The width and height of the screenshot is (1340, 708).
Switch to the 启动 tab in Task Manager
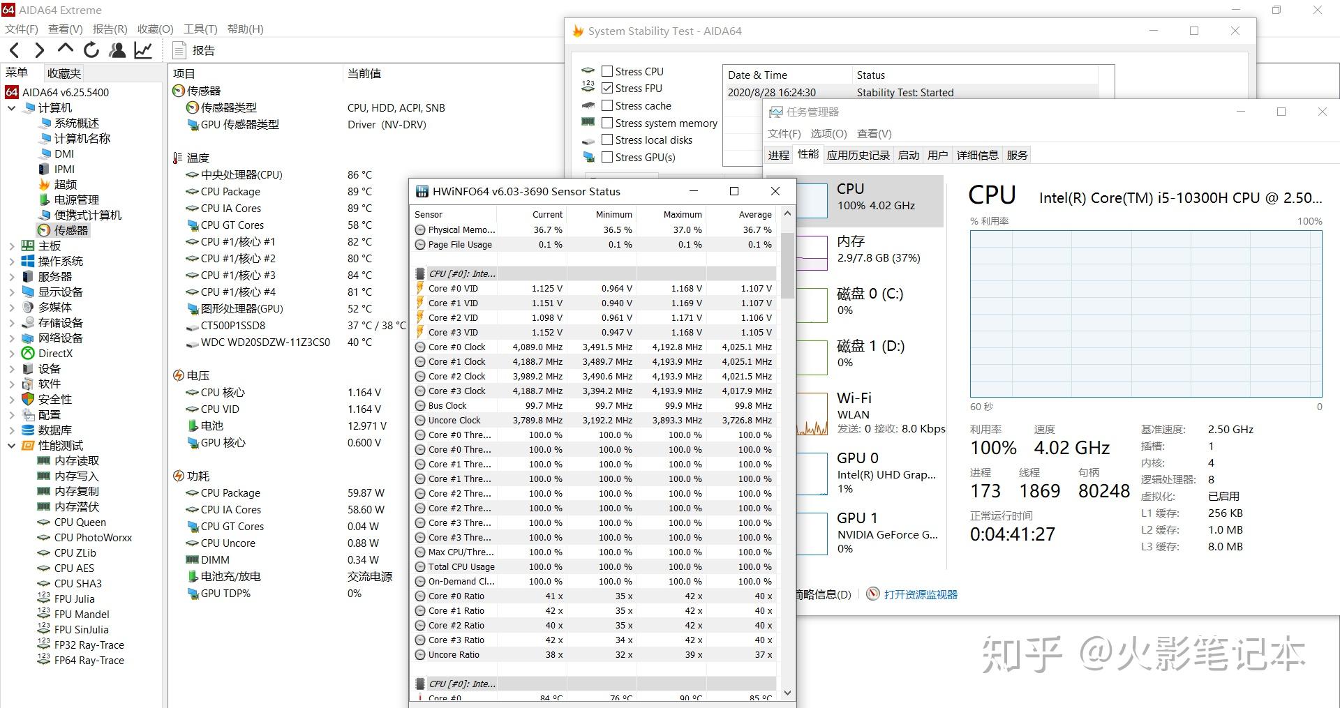pos(908,155)
